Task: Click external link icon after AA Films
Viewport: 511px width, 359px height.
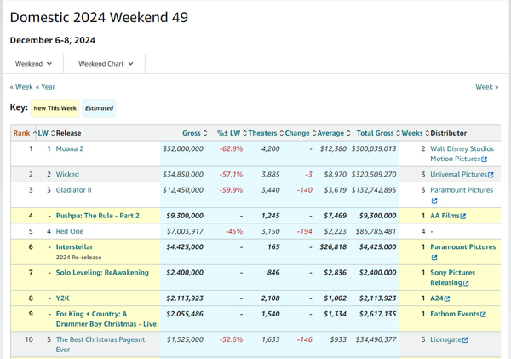Action: click(x=463, y=216)
